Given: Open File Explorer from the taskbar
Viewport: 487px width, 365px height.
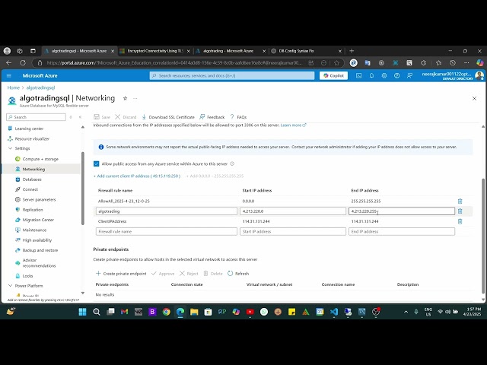Looking at the screenshot, I should pyautogui.click(x=194, y=312).
